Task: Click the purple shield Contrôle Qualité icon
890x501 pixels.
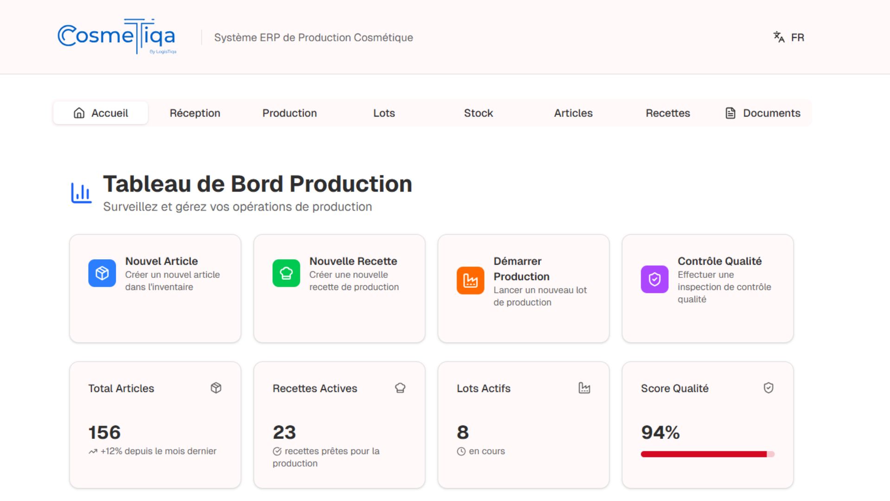Action: tap(654, 279)
